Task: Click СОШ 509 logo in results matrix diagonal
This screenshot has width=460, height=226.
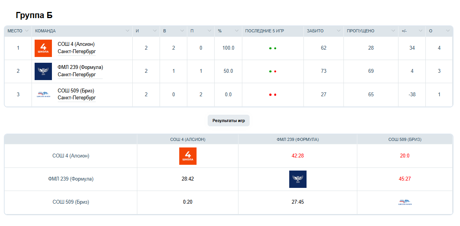Action: [x=405, y=202]
